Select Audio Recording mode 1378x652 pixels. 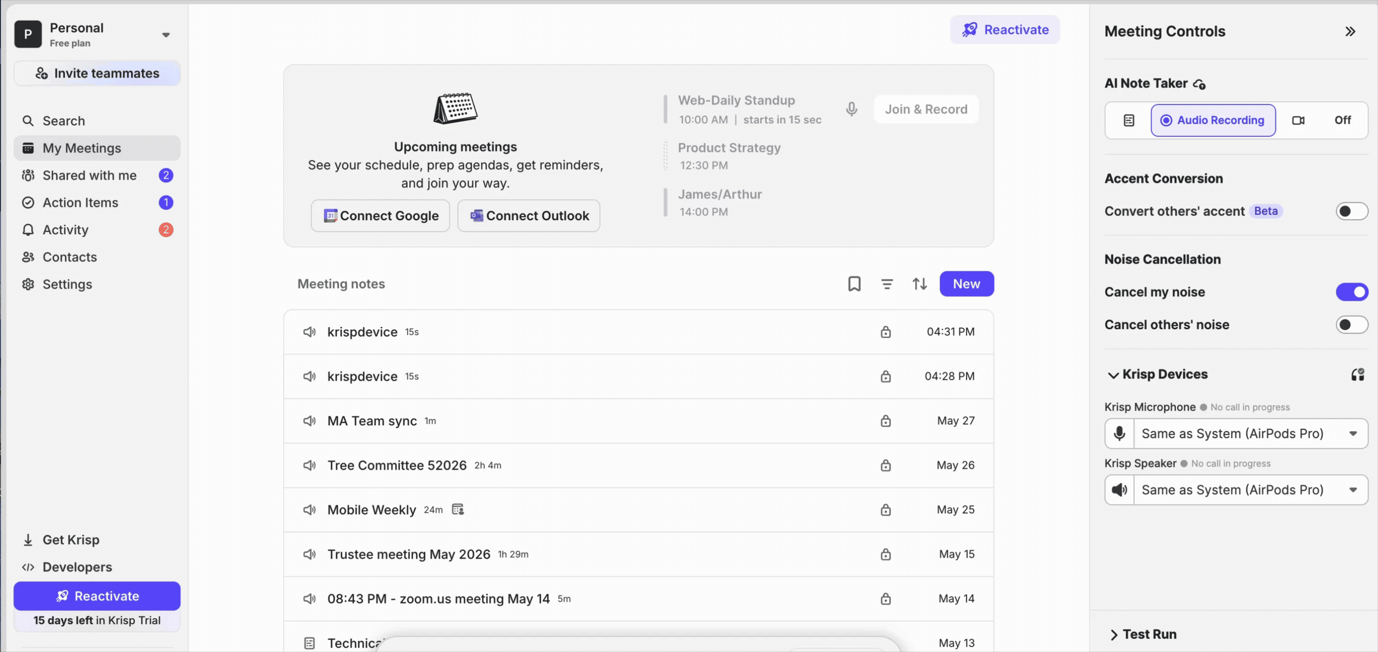coord(1213,120)
